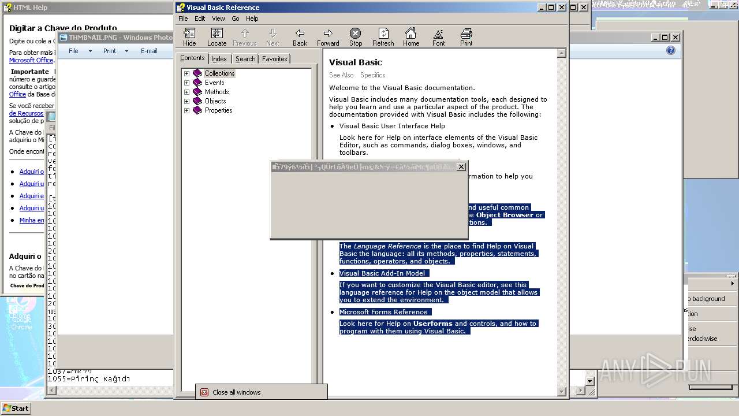Open the Help menu
739x416 pixels.
tap(252, 18)
